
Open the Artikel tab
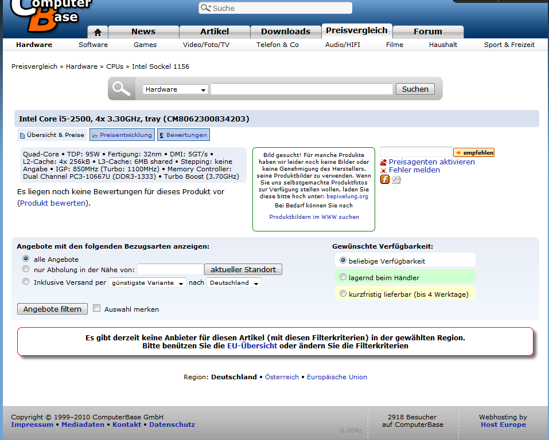pos(215,32)
